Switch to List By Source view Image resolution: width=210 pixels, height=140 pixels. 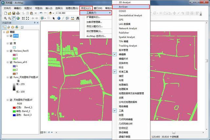[9, 27]
